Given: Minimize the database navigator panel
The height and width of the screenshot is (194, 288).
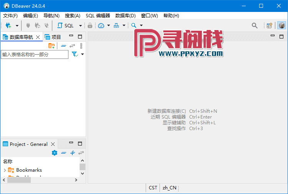Looking at the screenshot, I should coord(71,36).
